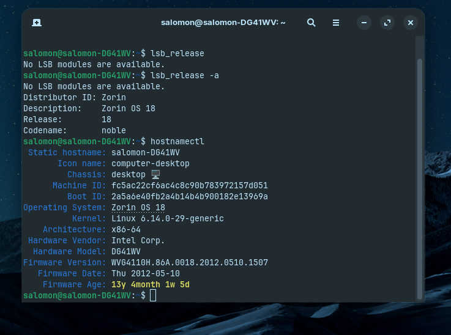
Task: Click the lsb_release -a command text
Action: point(185,75)
